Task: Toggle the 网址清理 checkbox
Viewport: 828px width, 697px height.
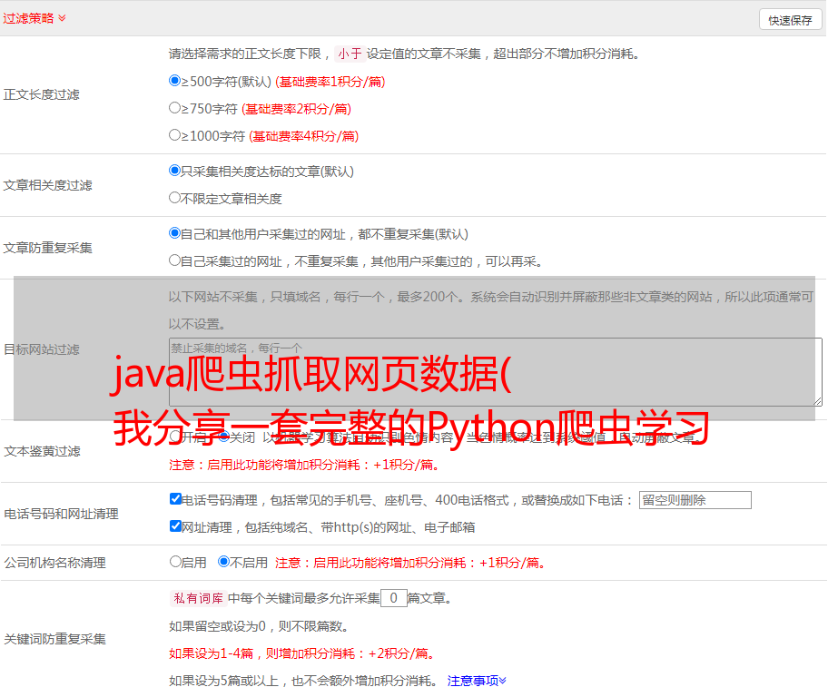Action: [176, 525]
